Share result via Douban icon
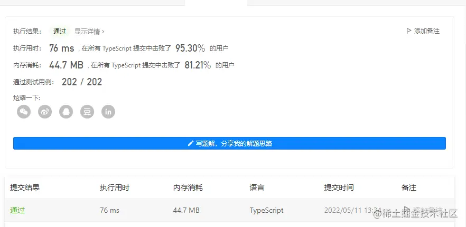This screenshot has width=466, height=227. point(87,112)
